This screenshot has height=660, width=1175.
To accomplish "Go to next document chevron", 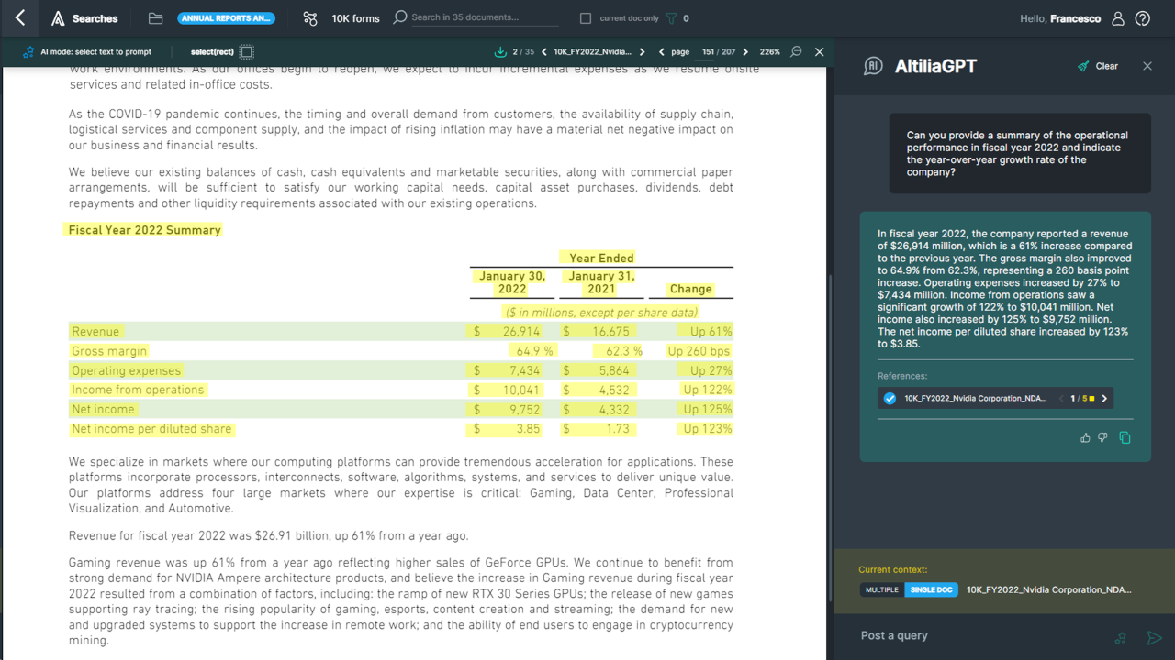I will (x=642, y=52).
